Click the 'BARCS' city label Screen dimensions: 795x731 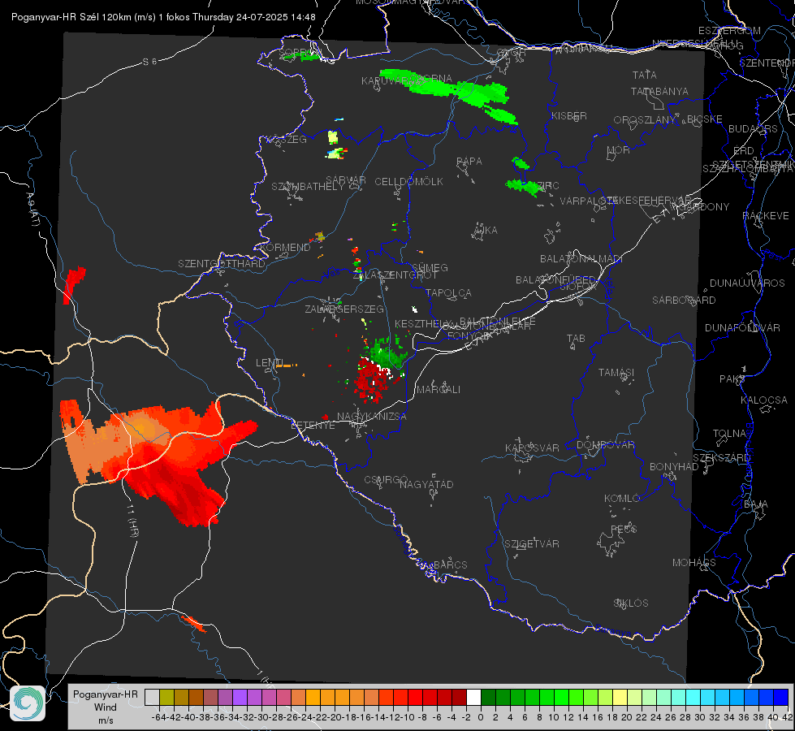pos(450,564)
